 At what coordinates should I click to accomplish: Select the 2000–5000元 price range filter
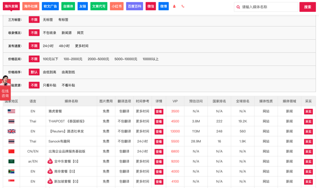tap(98, 59)
